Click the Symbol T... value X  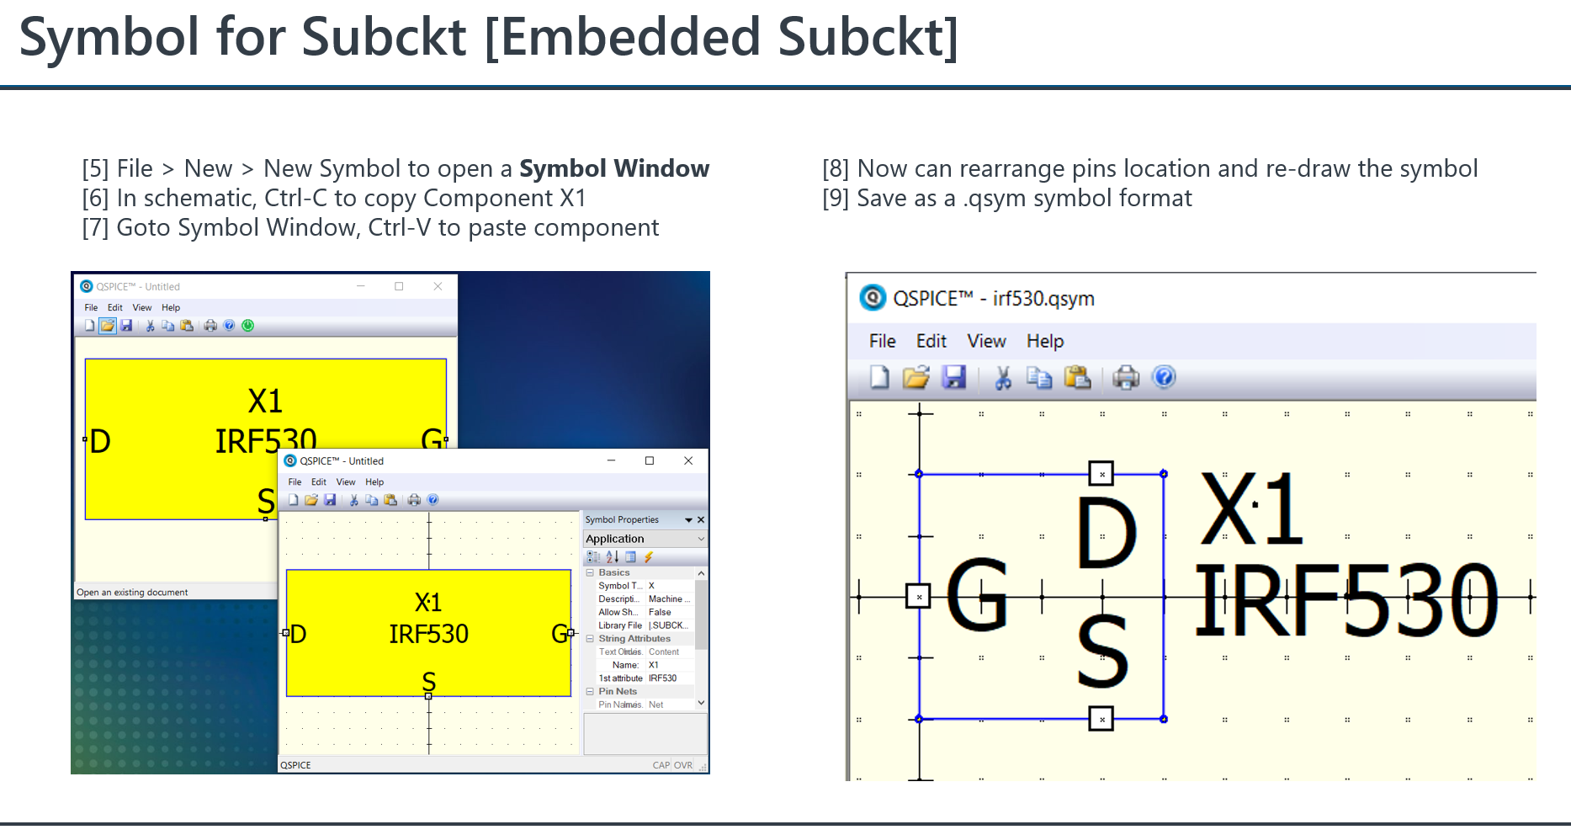pyautogui.click(x=670, y=586)
